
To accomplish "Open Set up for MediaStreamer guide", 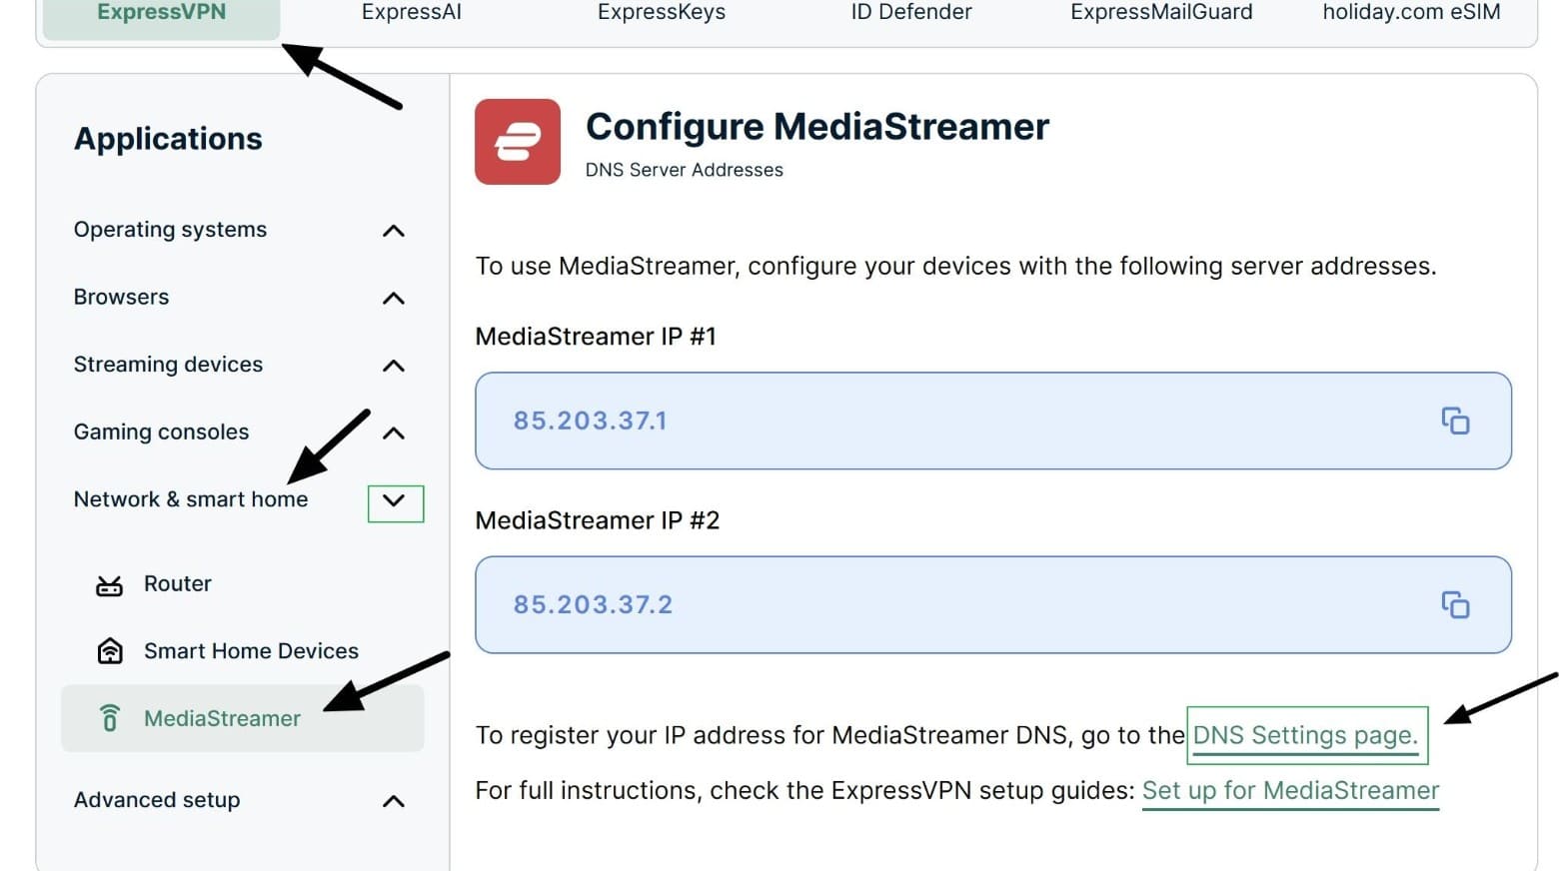I will click(x=1290, y=791).
